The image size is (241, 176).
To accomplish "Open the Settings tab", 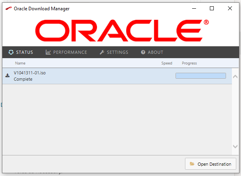I will [114, 52].
